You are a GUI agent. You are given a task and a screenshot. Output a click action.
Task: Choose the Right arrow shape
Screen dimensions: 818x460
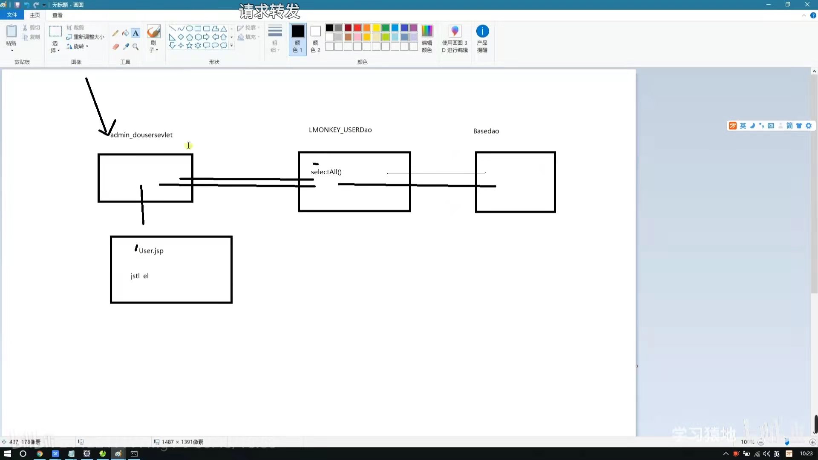[206, 37]
